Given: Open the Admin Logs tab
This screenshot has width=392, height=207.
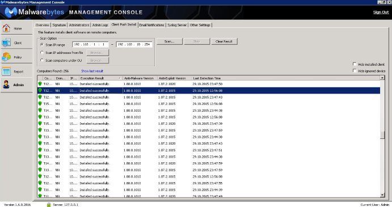Looking at the screenshot, I should point(100,25).
